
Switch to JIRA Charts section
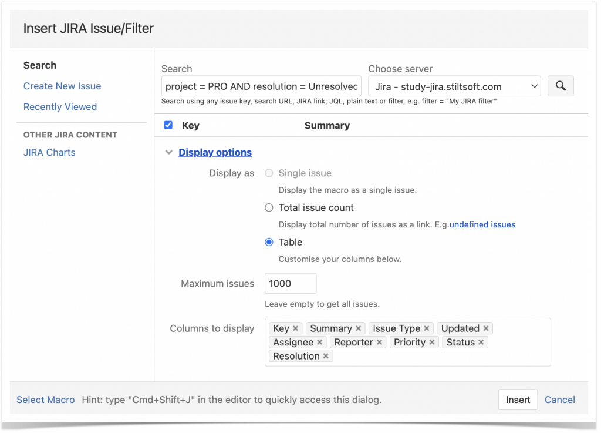pos(49,152)
